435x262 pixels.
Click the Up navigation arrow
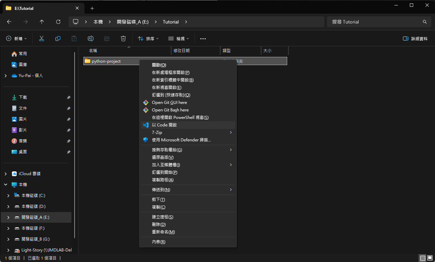click(x=42, y=21)
